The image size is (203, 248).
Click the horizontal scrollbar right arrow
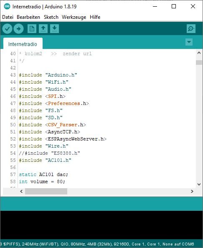tap(192, 192)
